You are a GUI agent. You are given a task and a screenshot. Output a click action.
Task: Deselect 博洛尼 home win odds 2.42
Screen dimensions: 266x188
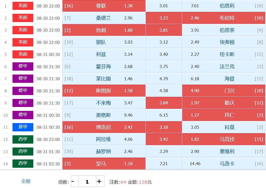pyautogui.click(x=104, y=127)
